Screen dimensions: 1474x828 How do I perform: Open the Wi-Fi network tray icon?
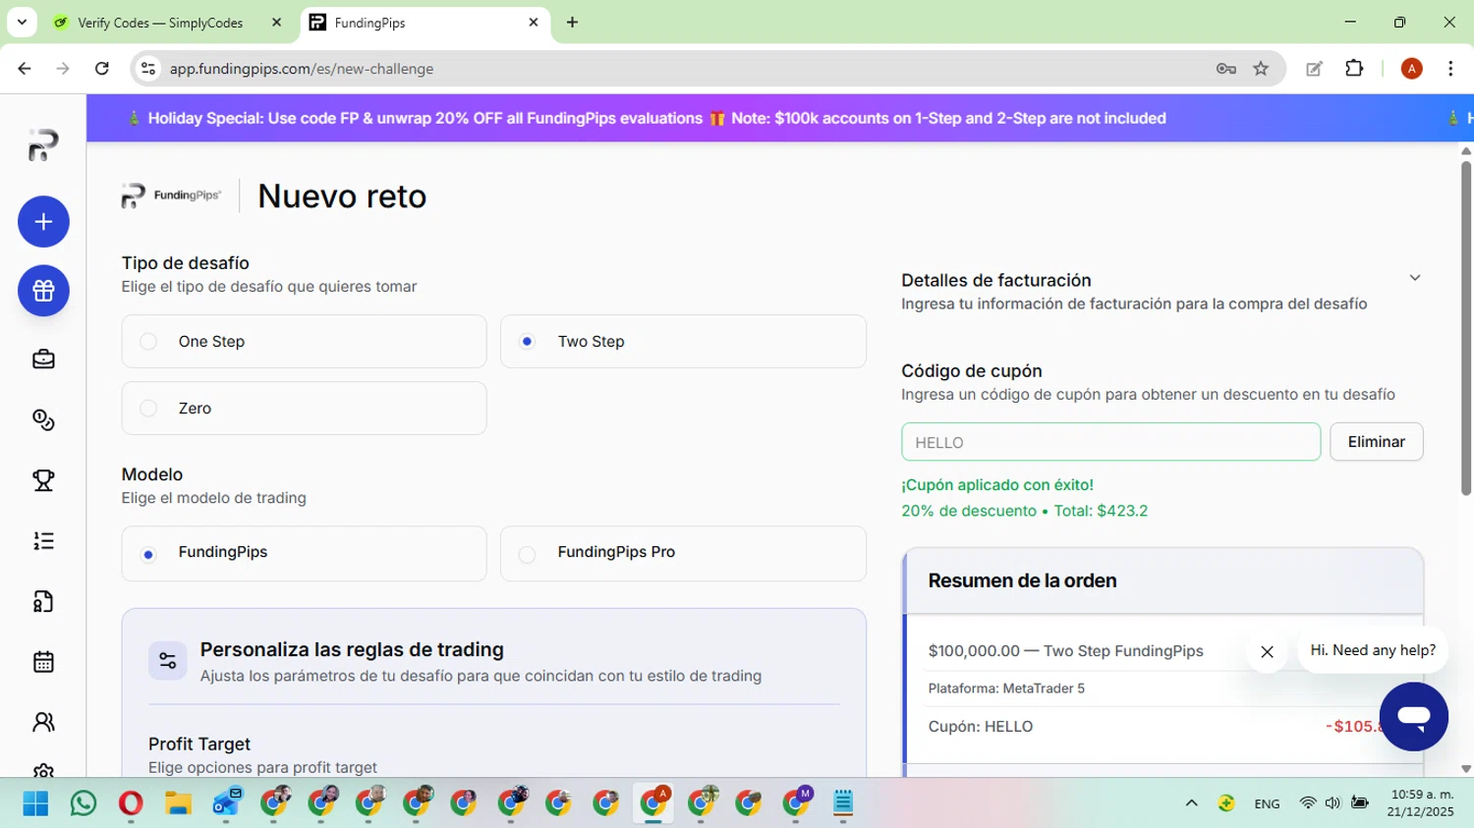[x=1307, y=803]
